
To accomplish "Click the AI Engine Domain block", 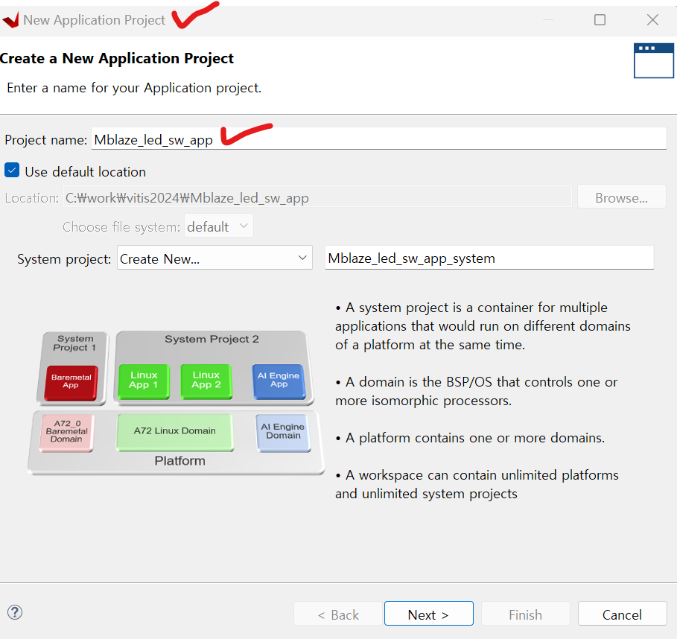I will point(283,433).
